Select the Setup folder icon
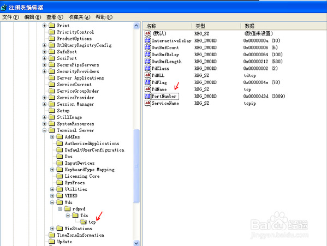 click(52, 110)
